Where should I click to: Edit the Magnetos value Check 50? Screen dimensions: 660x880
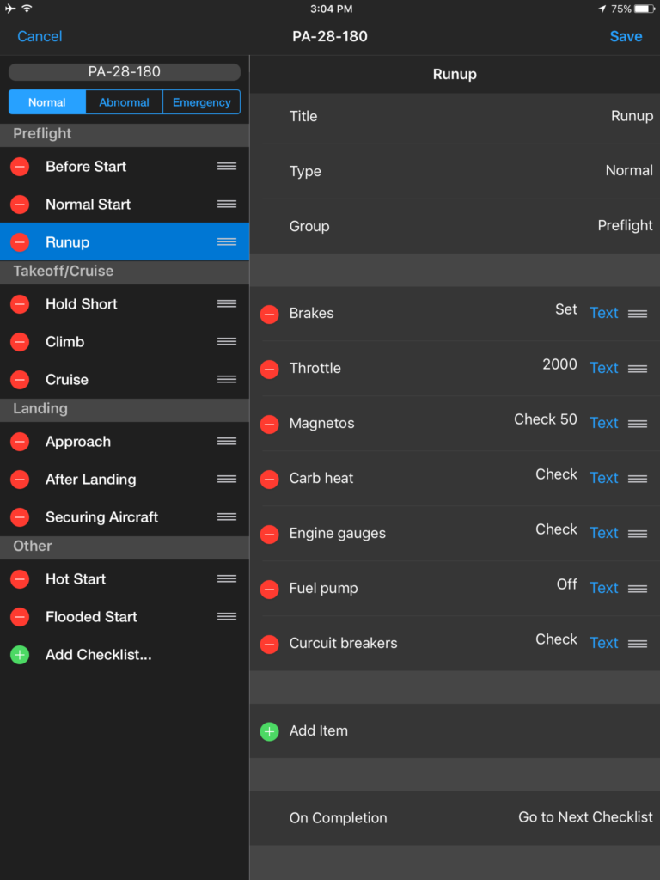[546, 419]
